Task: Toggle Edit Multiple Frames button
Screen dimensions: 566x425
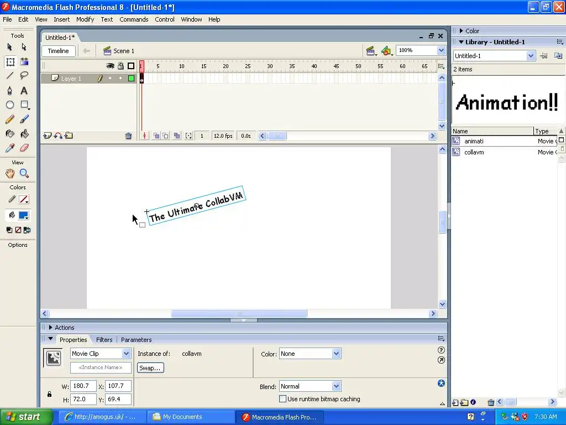Action: tap(177, 136)
